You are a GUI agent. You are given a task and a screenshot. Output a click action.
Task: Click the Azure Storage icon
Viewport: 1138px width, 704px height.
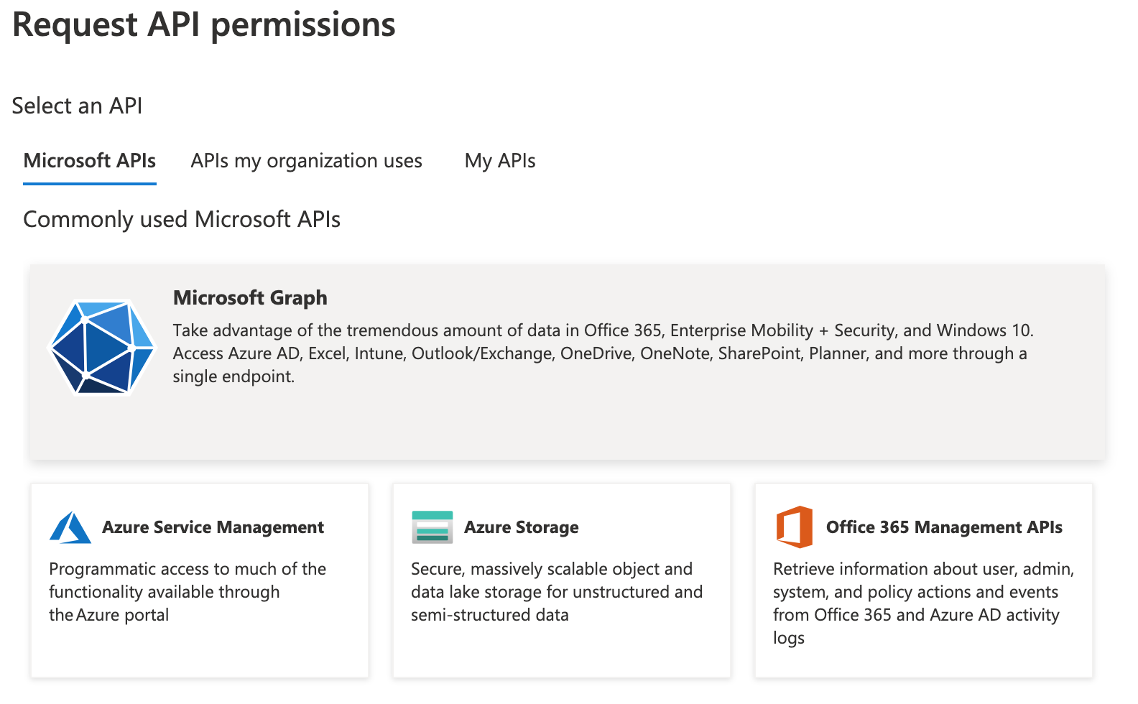(432, 527)
